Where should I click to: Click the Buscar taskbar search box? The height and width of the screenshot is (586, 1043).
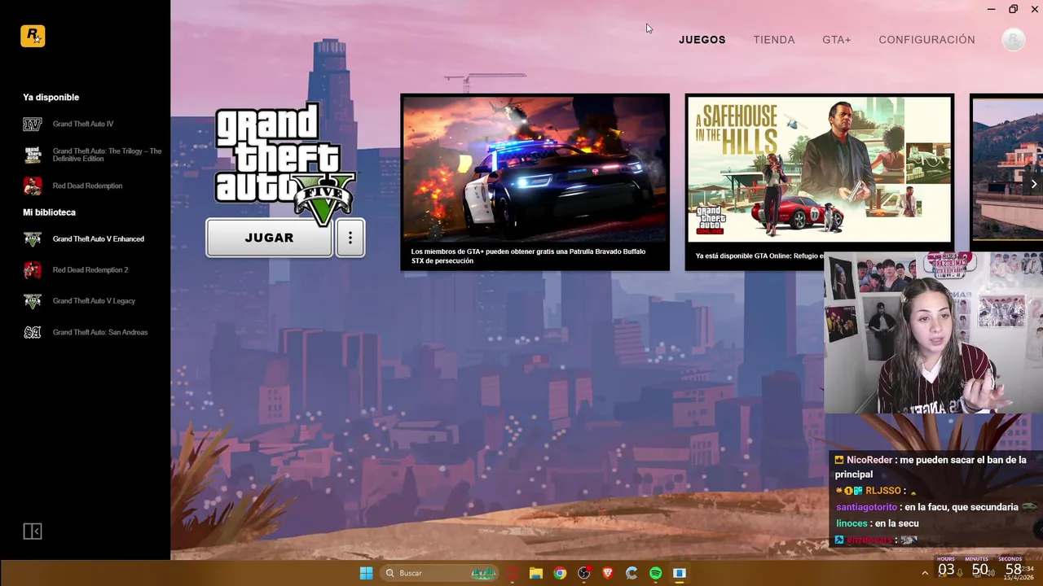coord(440,573)
